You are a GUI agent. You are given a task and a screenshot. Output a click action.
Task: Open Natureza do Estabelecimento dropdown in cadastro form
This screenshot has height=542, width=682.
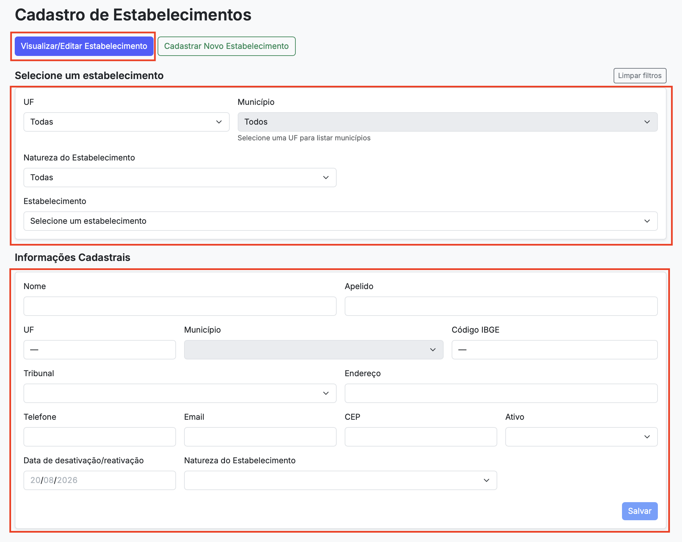340,480
